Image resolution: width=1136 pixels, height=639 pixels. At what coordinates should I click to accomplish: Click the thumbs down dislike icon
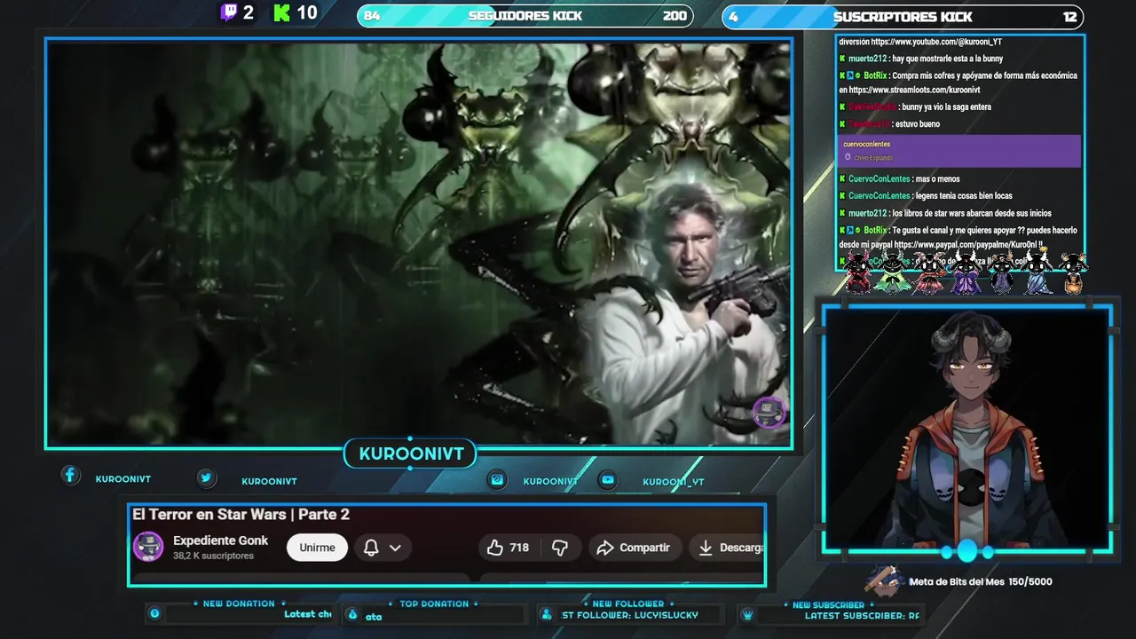pos(560,548)
